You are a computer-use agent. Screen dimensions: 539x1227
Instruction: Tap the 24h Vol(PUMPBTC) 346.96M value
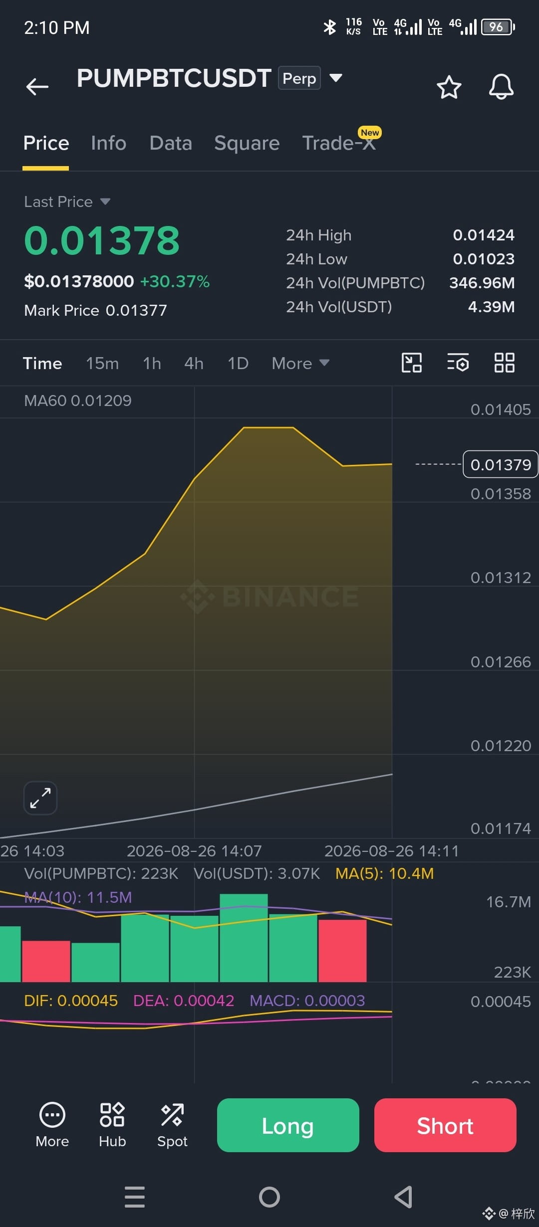pos(482,283)
